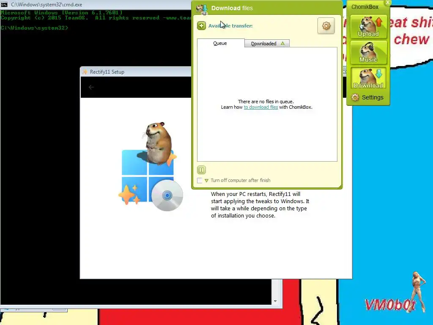Click the cmd.exe window title icon

point(4,5)
